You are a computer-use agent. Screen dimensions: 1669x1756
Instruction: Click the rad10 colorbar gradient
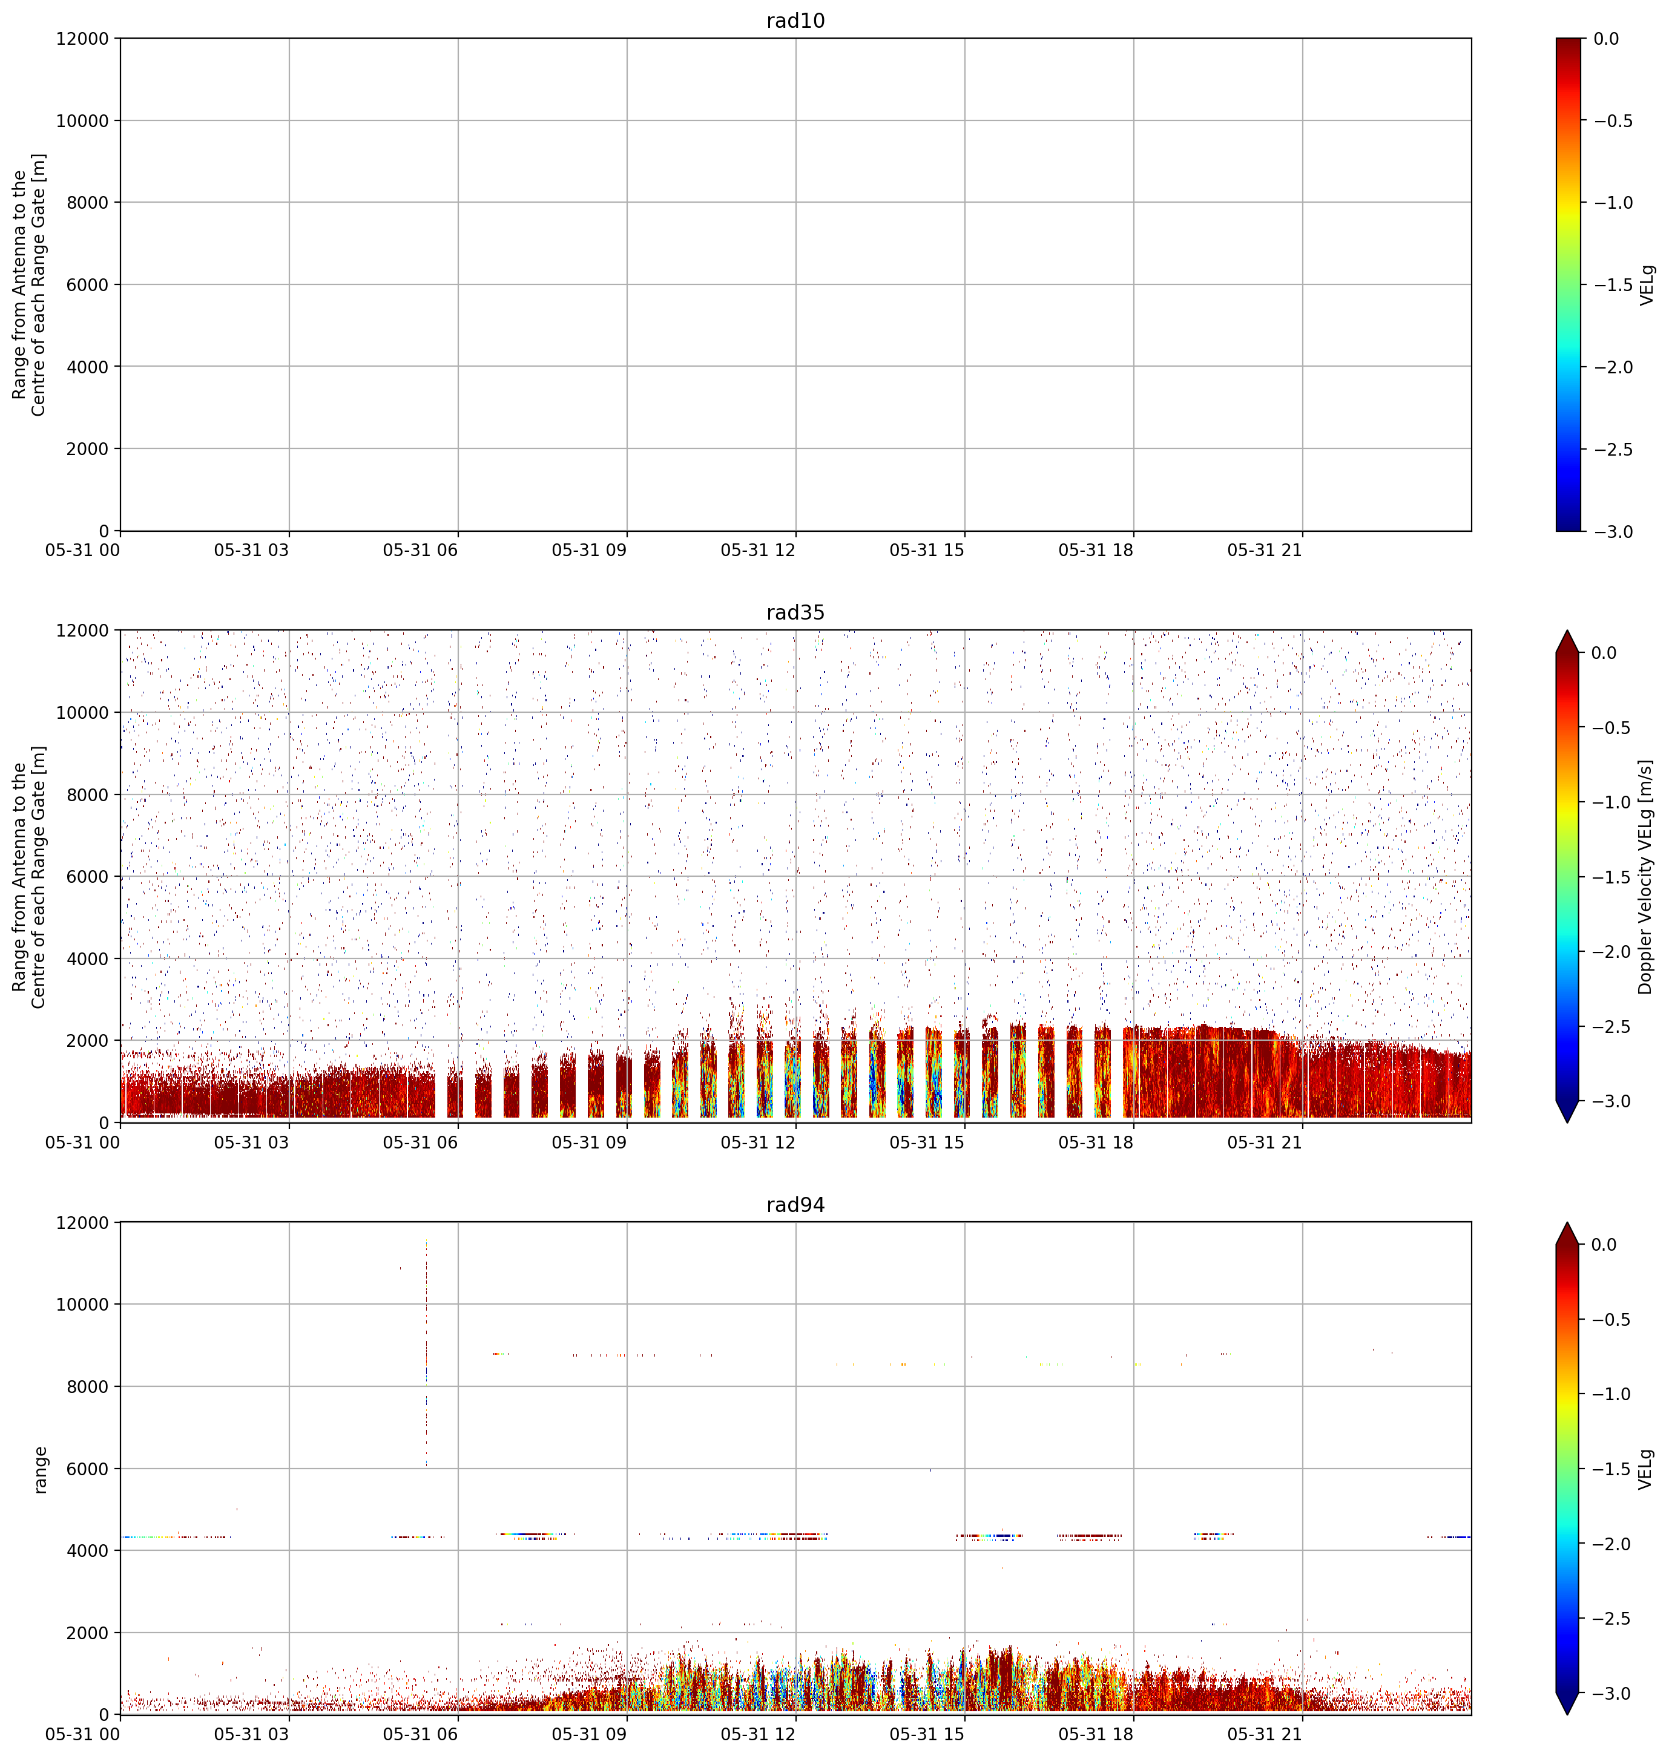(1569, 284)
